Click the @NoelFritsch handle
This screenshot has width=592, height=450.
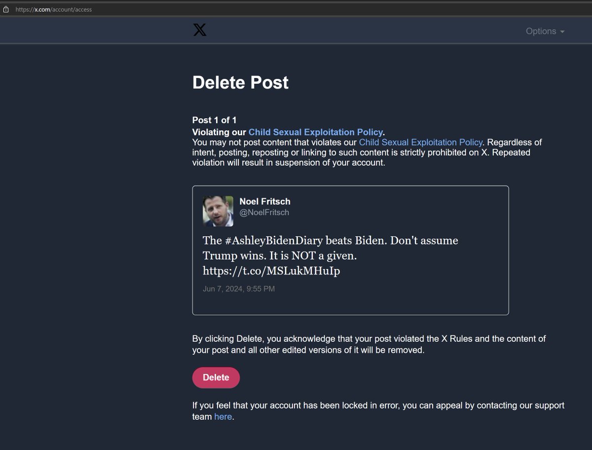tap(264, 212)
